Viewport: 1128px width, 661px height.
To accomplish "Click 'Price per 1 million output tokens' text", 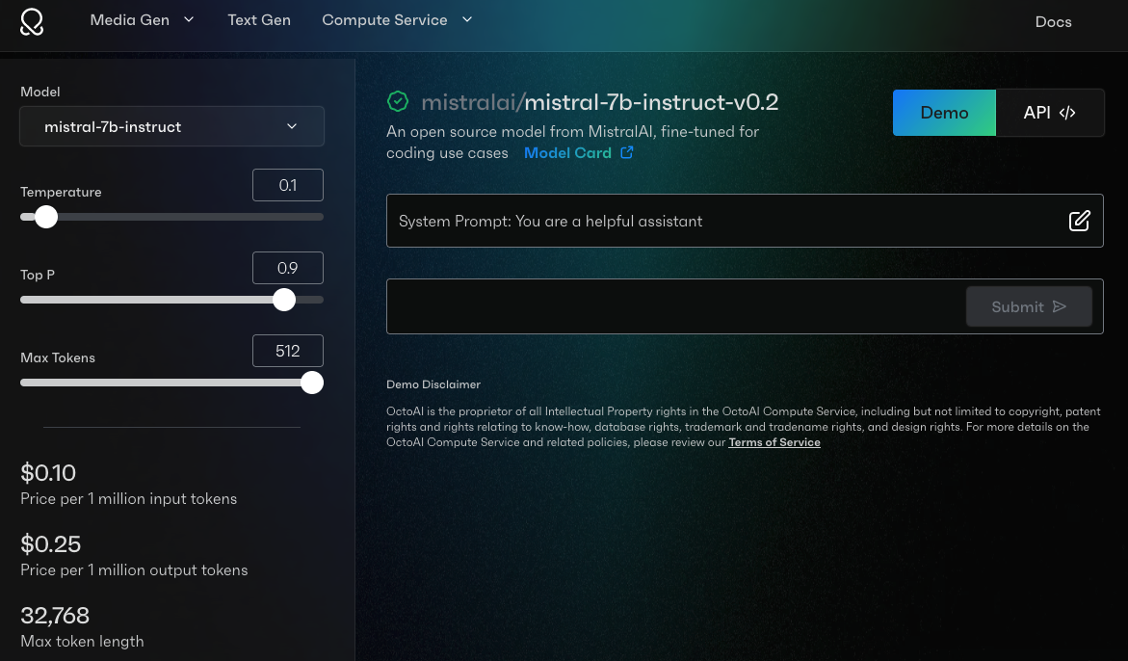I will coord(134,569).
